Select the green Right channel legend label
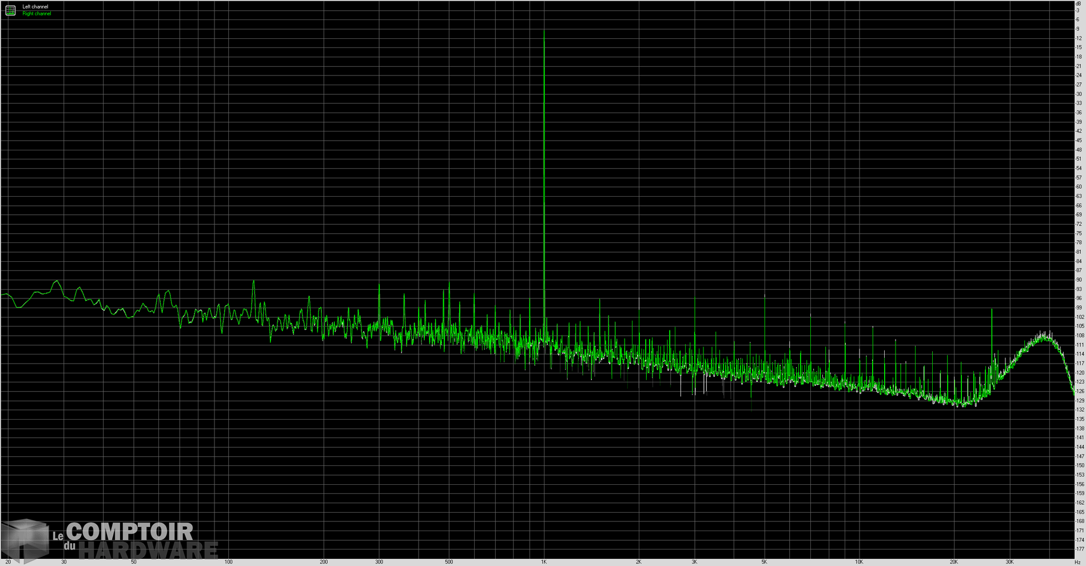This screenshot has height=566, width=1086. click(37, 14)
